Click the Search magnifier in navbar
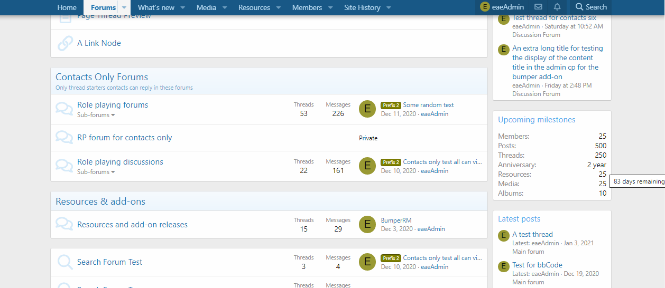 [590, 7]
